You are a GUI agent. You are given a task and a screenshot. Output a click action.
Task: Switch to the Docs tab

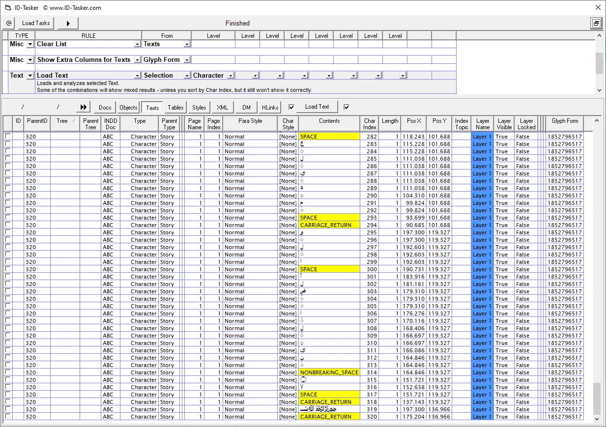tap(105, 108)
